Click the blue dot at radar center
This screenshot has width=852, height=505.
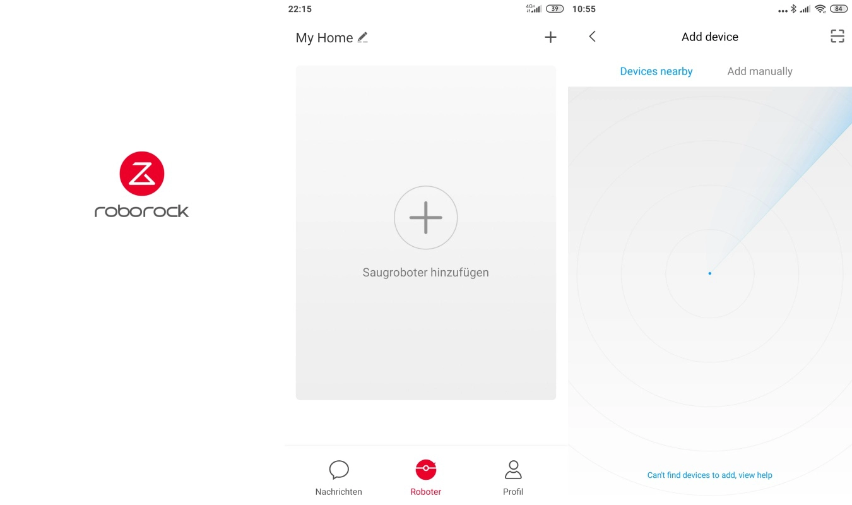710,273
